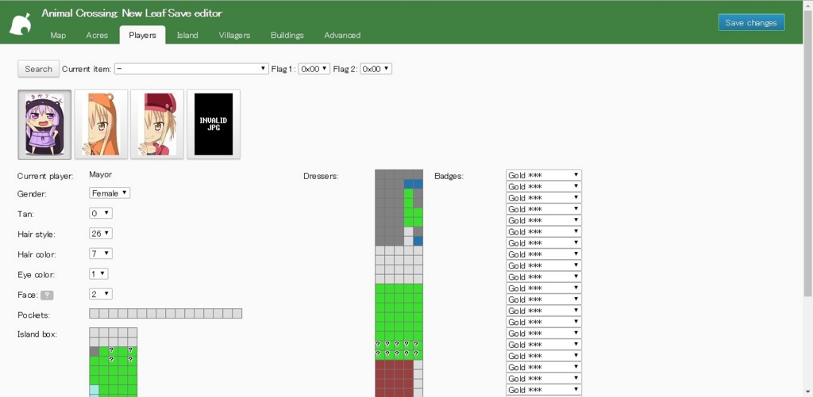Click the first Island box slot
This screenshot has width=813, height=397.
pos(94,332)
